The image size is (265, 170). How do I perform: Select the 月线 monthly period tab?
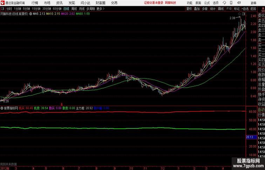(82, 9)
